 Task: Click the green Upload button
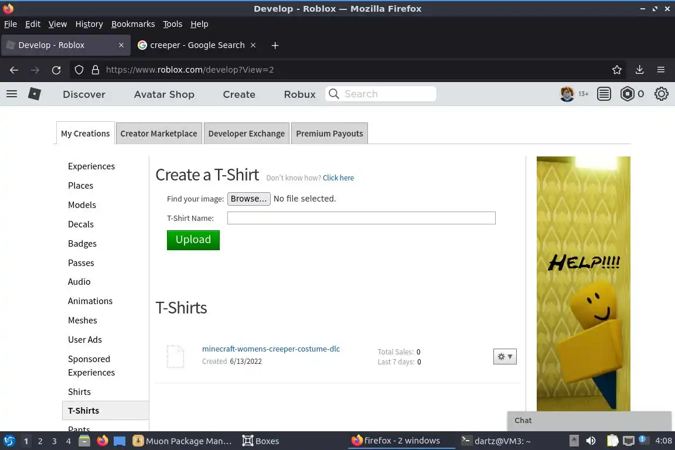pos(193,240)
